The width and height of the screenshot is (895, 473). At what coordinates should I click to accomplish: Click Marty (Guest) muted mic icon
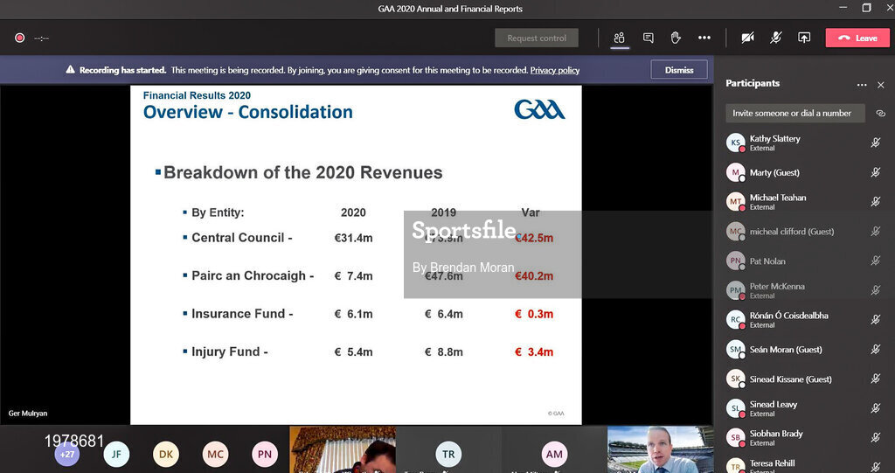(876, 172)
